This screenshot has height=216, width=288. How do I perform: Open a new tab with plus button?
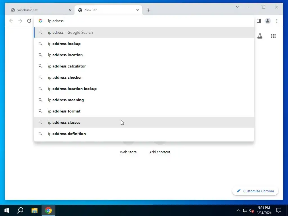(x=148, y=10)
